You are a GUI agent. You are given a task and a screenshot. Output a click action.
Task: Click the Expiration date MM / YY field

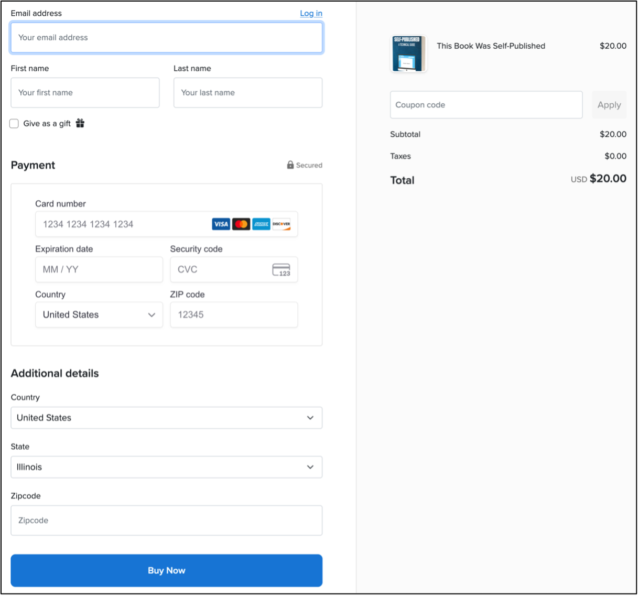(x=99, y=269)
